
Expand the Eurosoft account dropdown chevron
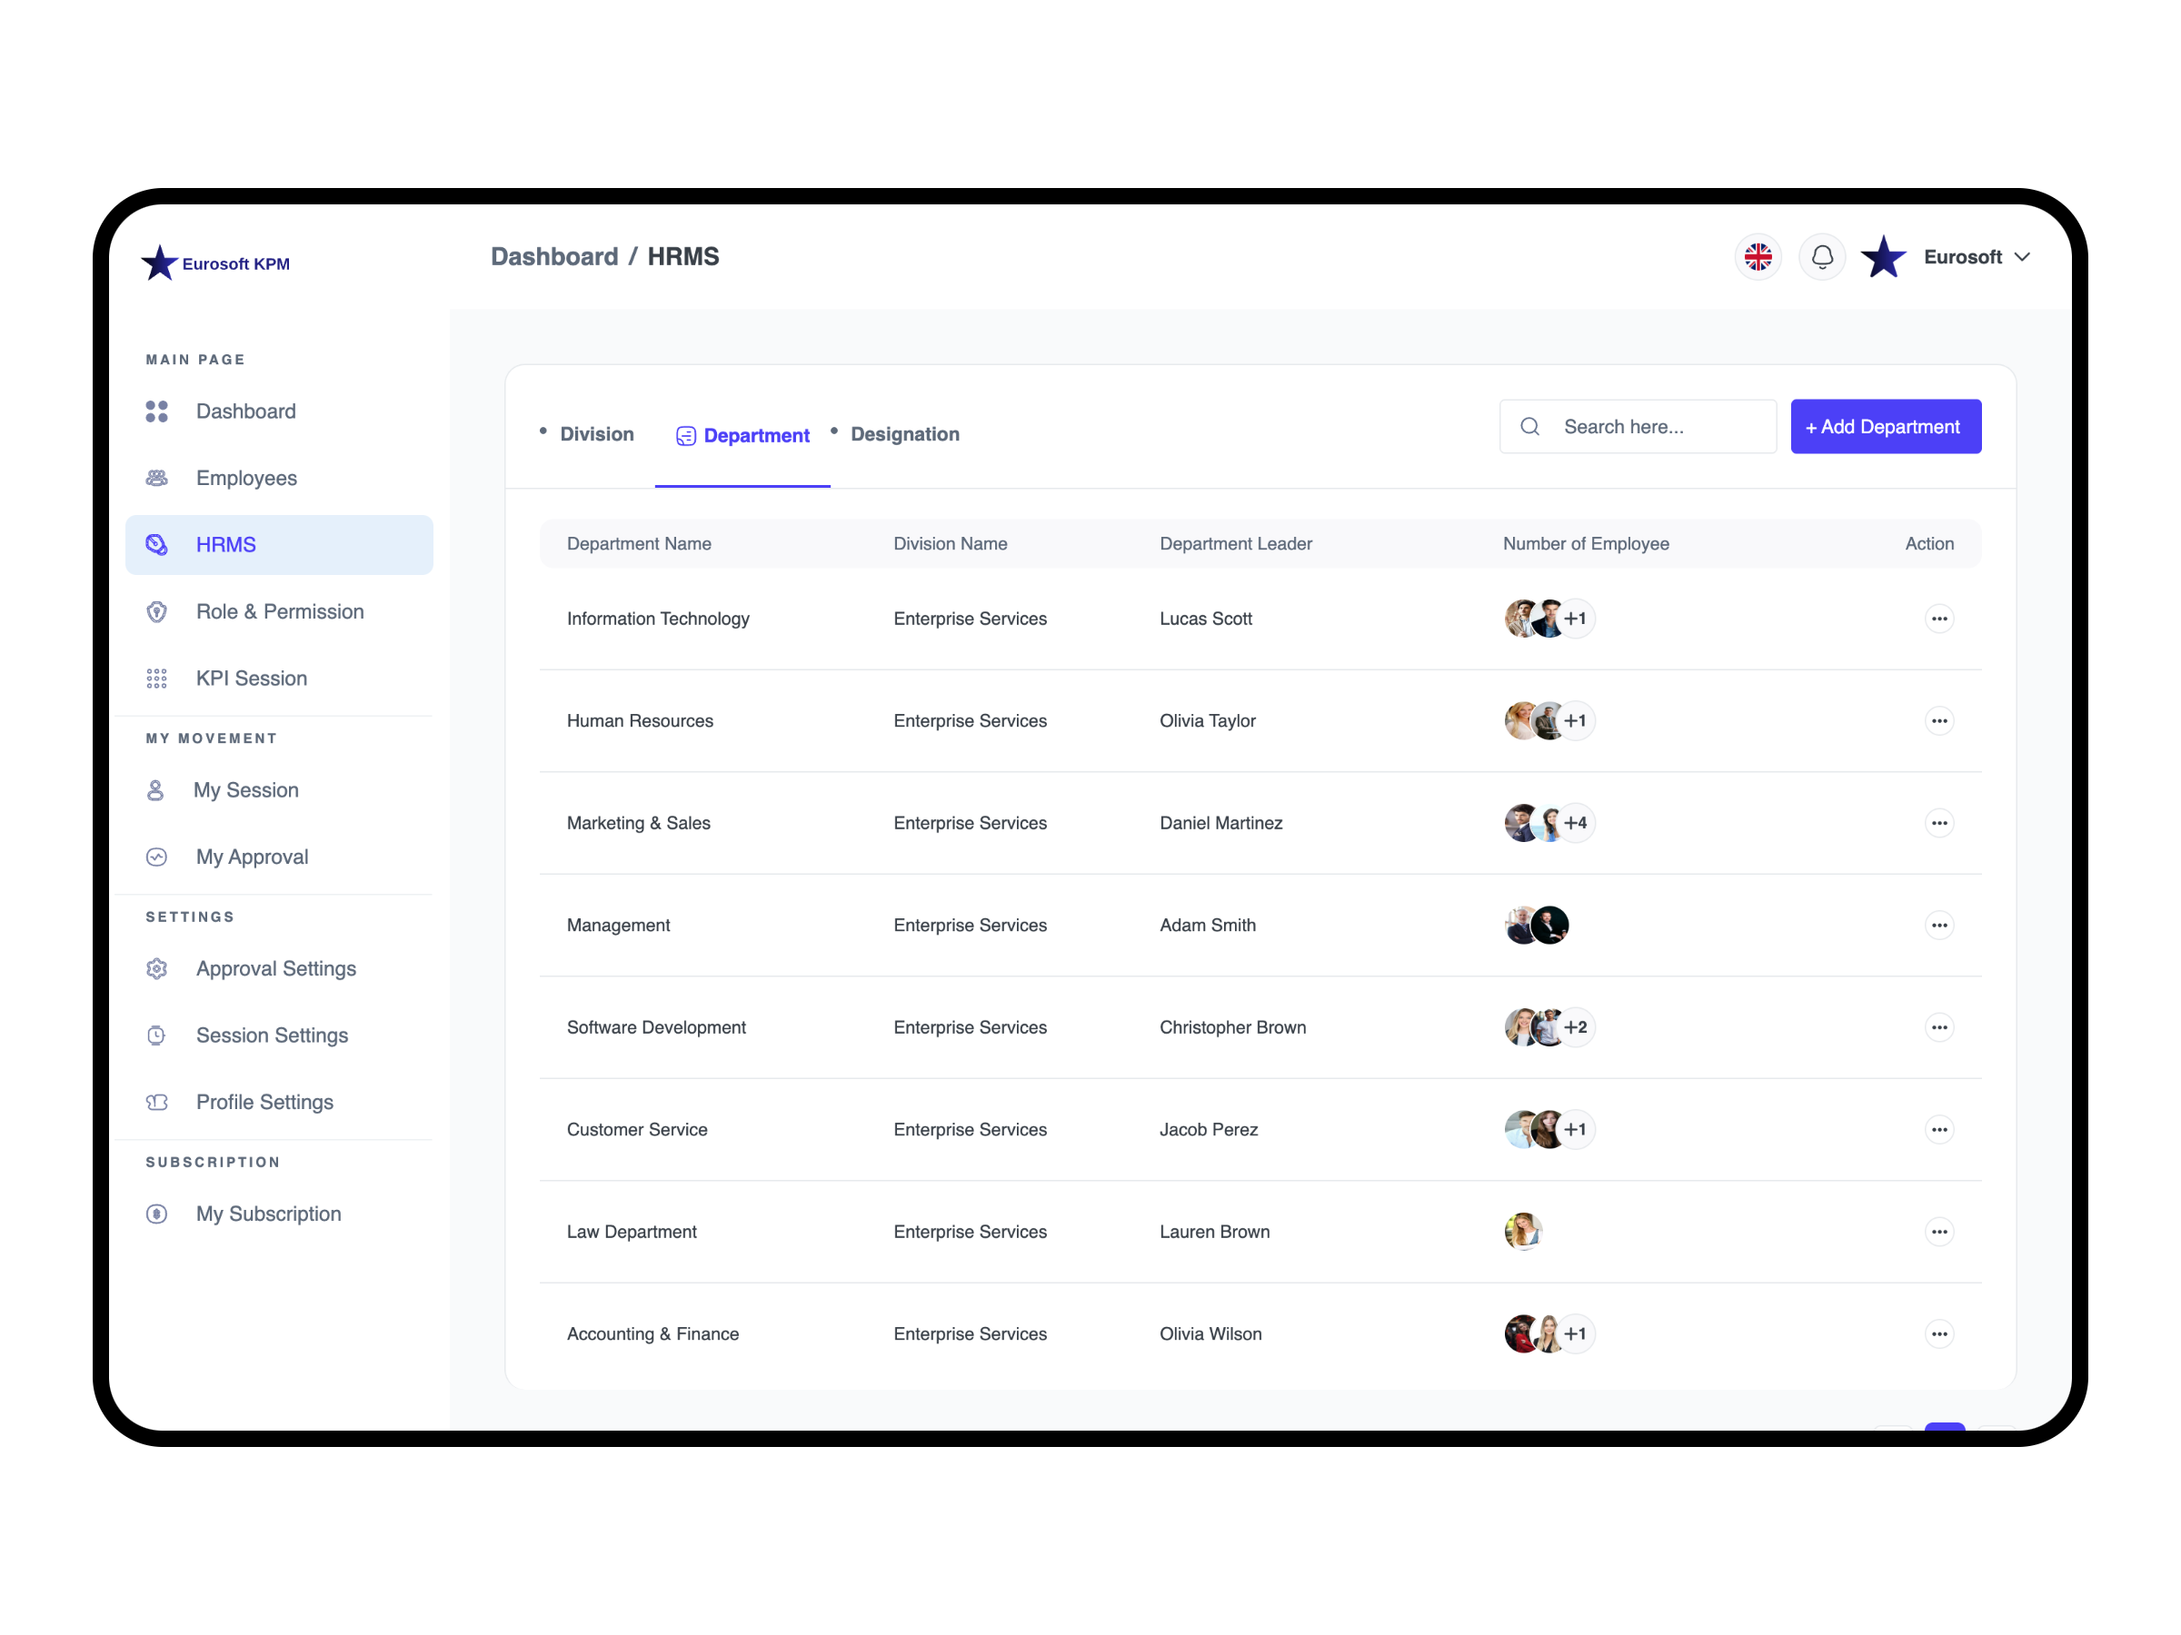point(2022,257)
